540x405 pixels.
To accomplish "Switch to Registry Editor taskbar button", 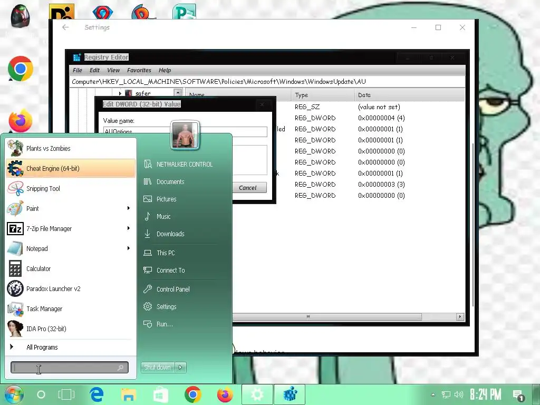I will coord(290,394).
